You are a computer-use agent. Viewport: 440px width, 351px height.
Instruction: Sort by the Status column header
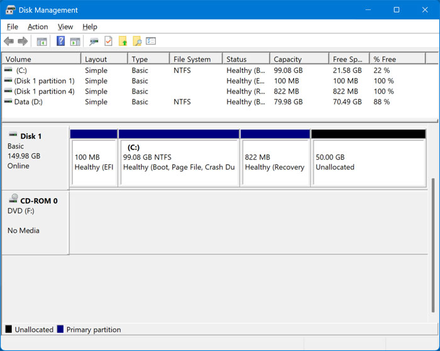pos(246,59)
